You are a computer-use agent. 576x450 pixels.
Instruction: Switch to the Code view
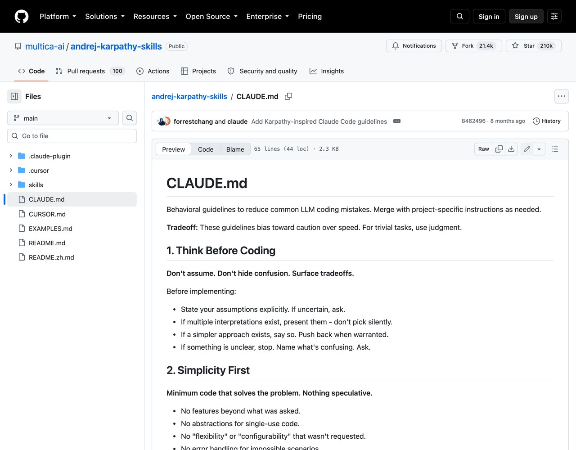(206, 149)
